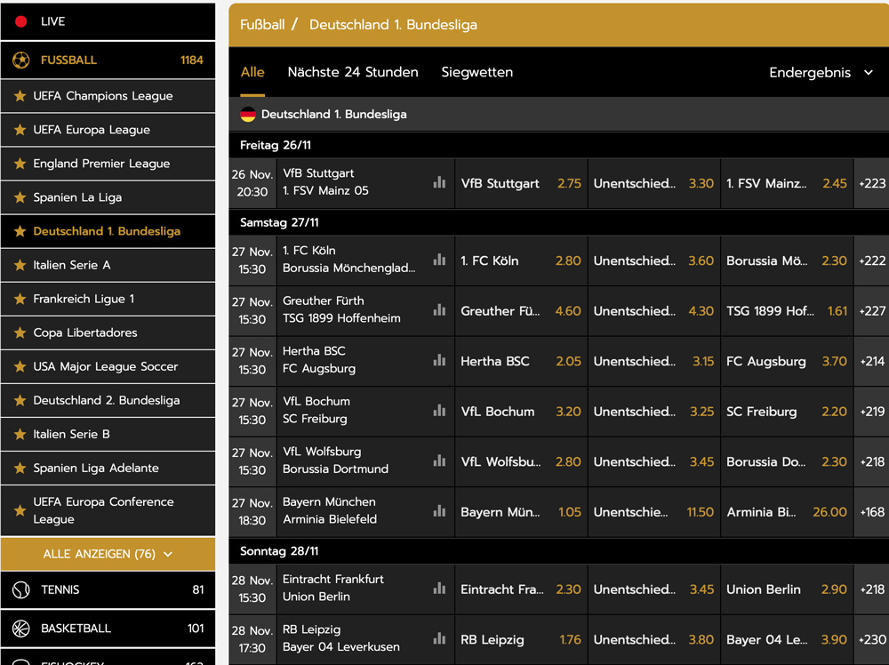The width and height of the screenshot is (889, 665).
Task: Open FUSSBALL sports category
Action: [108, 60]
